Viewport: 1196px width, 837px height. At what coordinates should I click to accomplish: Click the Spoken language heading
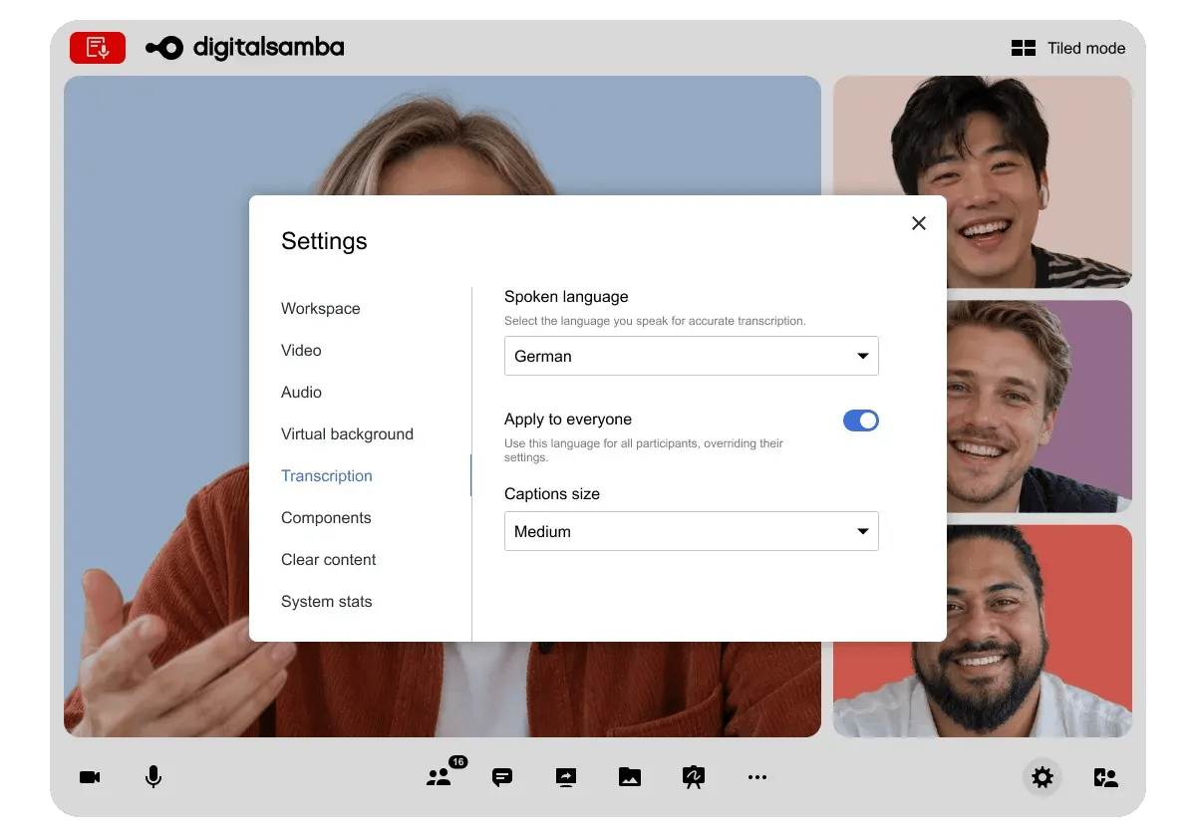pos(566,297)
